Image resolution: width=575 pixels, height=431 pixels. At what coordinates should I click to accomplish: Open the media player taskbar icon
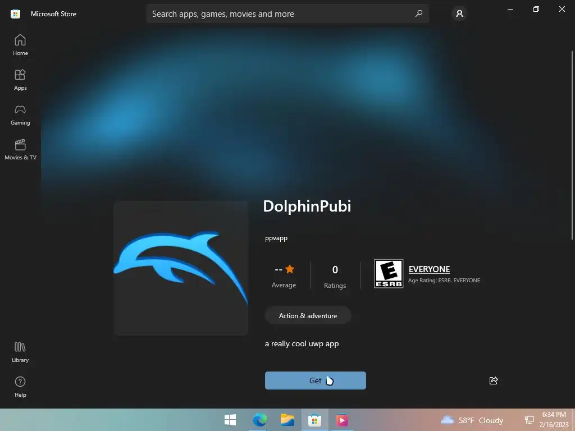click(x=342, y=420)
